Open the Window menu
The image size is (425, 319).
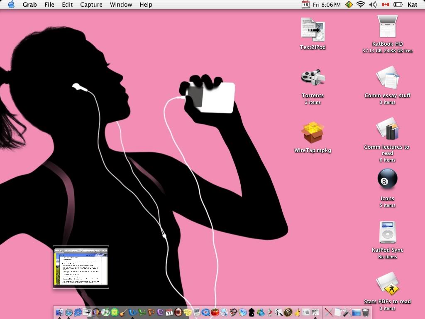pos(121,5)
